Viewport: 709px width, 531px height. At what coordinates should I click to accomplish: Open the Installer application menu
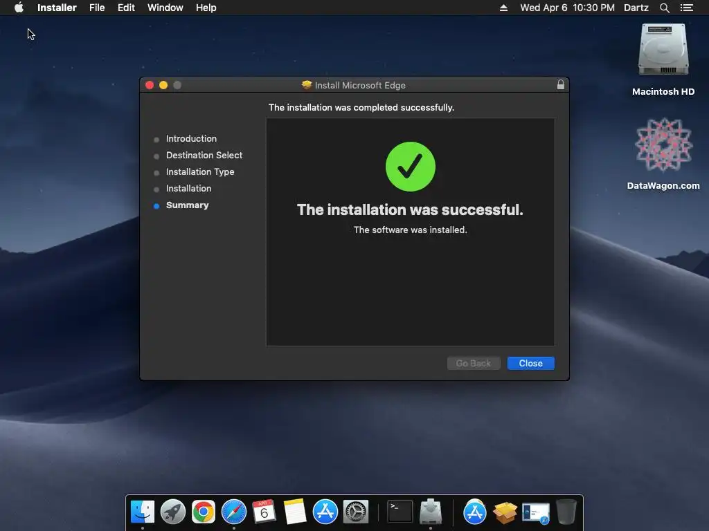click(57, 8)
